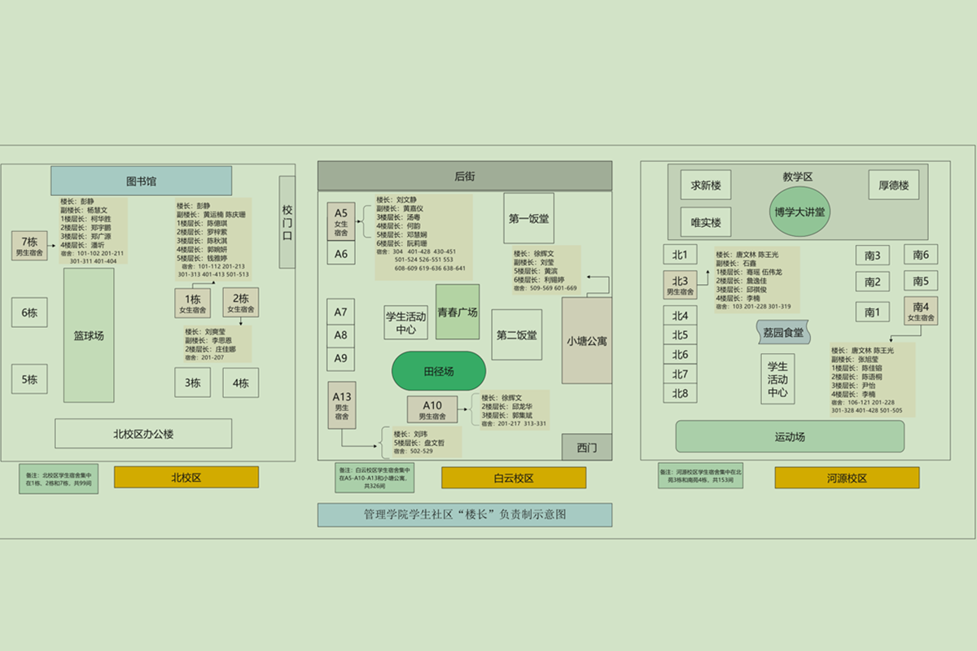This screenshot has height=651, width=977.
Task: Click the 图书馆 block in the north campus
Action: [x=141, y=181]
